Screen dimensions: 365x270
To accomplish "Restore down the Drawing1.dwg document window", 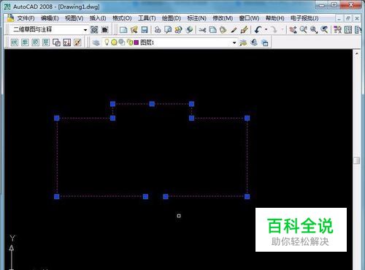I will (348, 18).
